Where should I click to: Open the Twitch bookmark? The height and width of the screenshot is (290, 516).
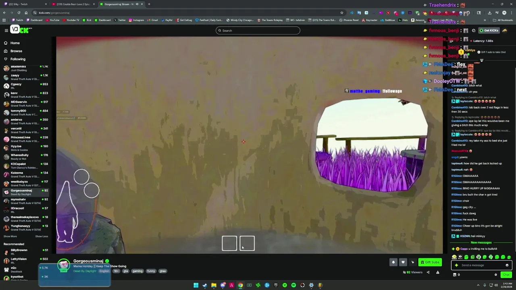[x=18, y=20]
